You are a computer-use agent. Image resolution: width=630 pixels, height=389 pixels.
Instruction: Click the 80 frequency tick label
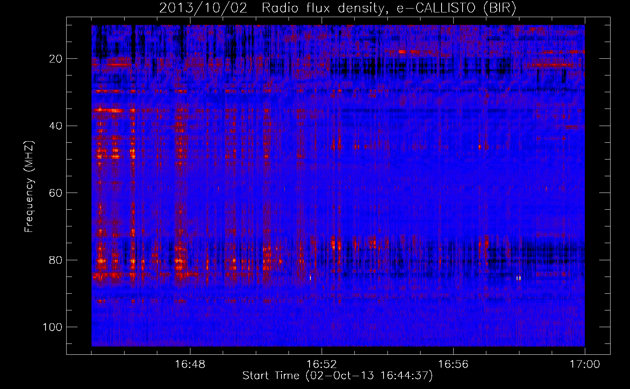56,260
